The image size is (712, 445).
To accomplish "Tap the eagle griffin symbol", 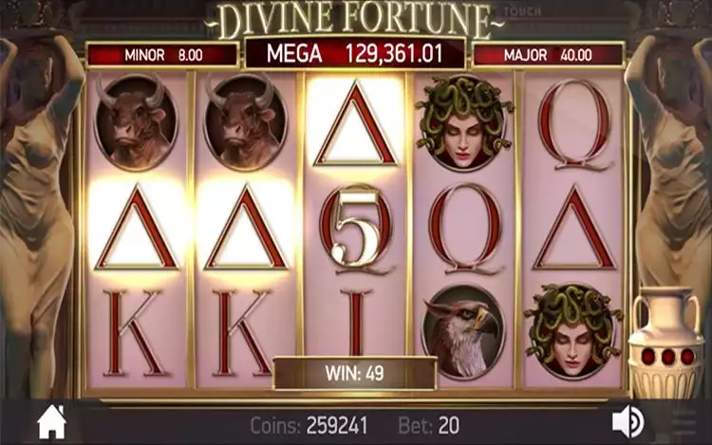I will coord(463,332).
